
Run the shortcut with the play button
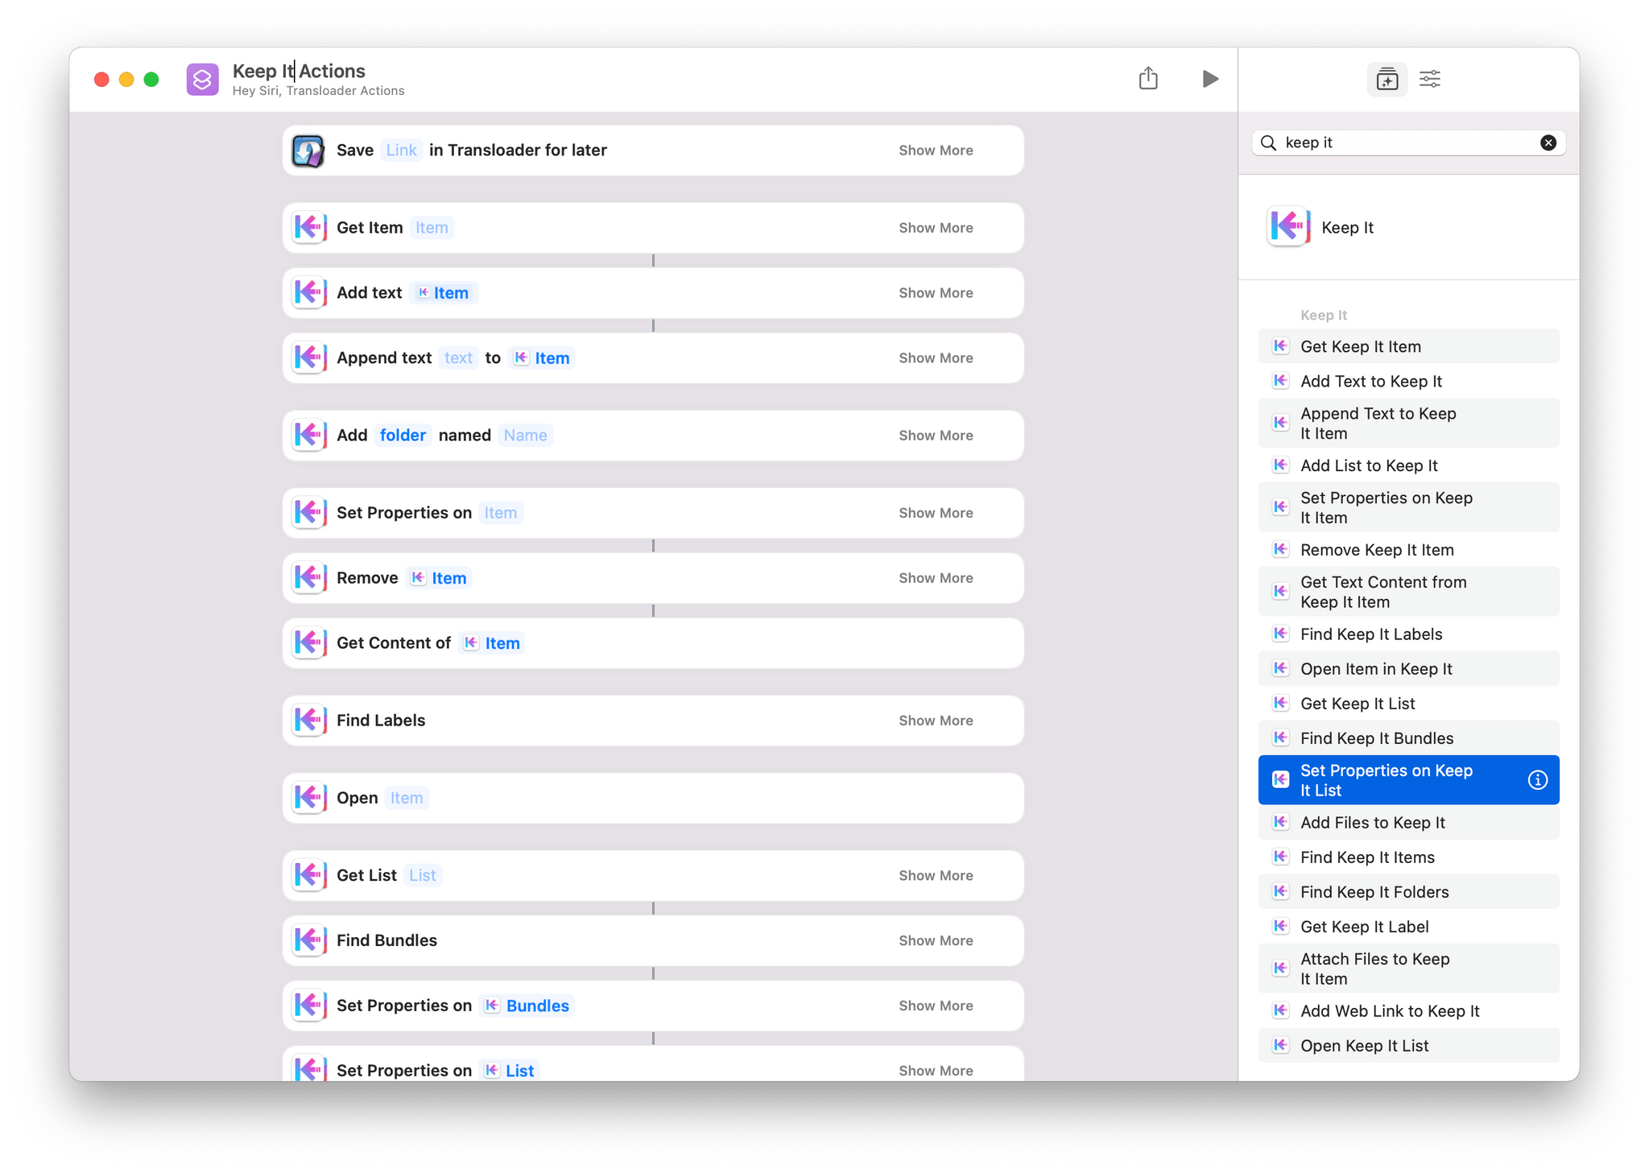1209,79
